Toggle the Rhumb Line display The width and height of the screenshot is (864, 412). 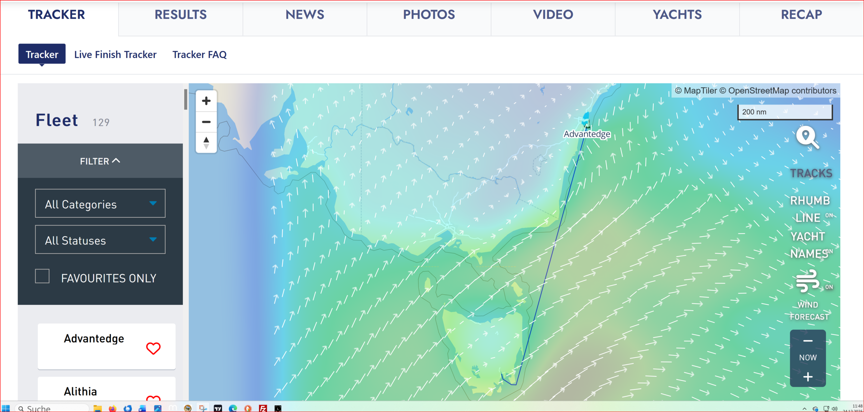click(x=810, y=209)
